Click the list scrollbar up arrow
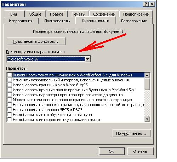This screenshot has height=162, width=177. coord(147,75)
